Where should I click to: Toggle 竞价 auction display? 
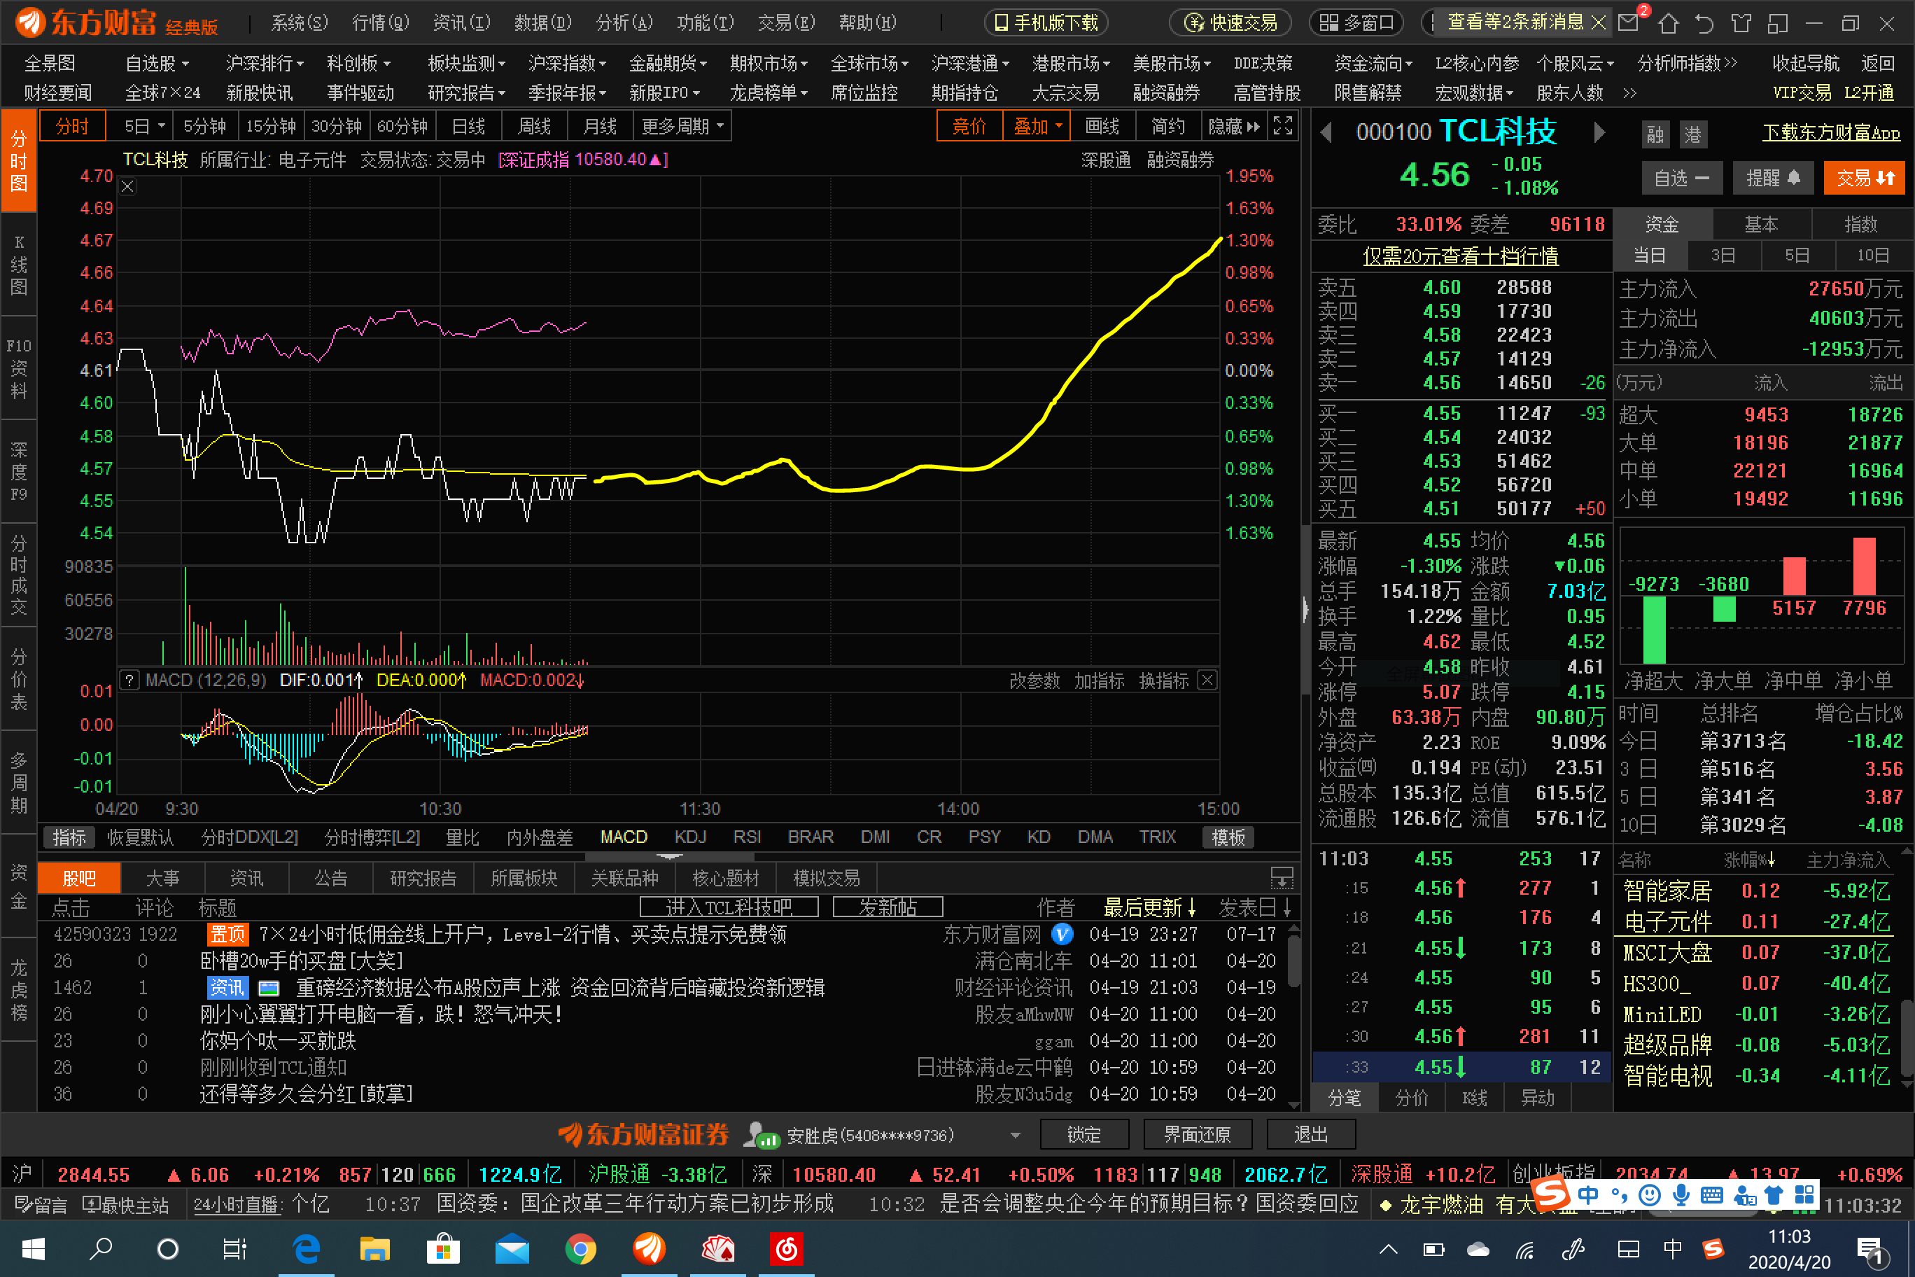(969, 126)
